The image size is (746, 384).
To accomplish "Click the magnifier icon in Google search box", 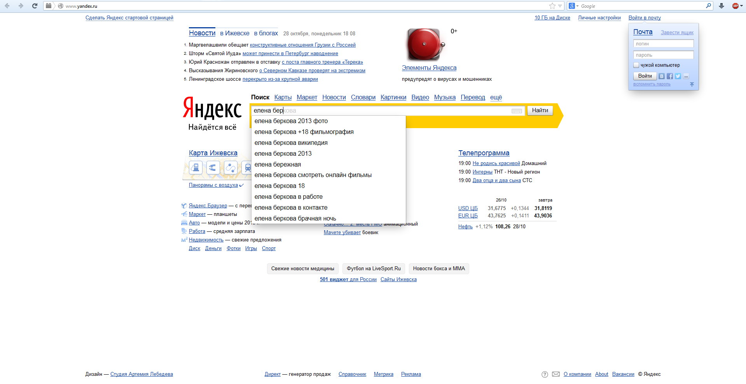I will pyautogui.click(x=708, y=6).
